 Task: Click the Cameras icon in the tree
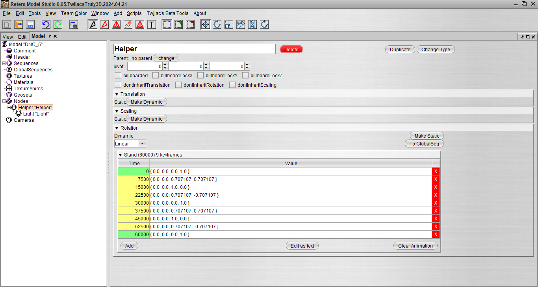click(9, 120)
